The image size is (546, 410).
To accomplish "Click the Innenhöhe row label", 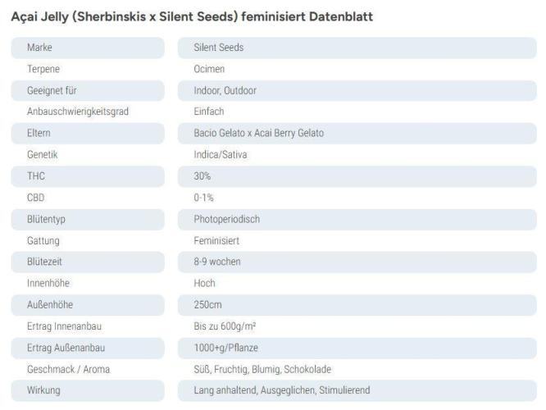I will (x=48, y=283).
